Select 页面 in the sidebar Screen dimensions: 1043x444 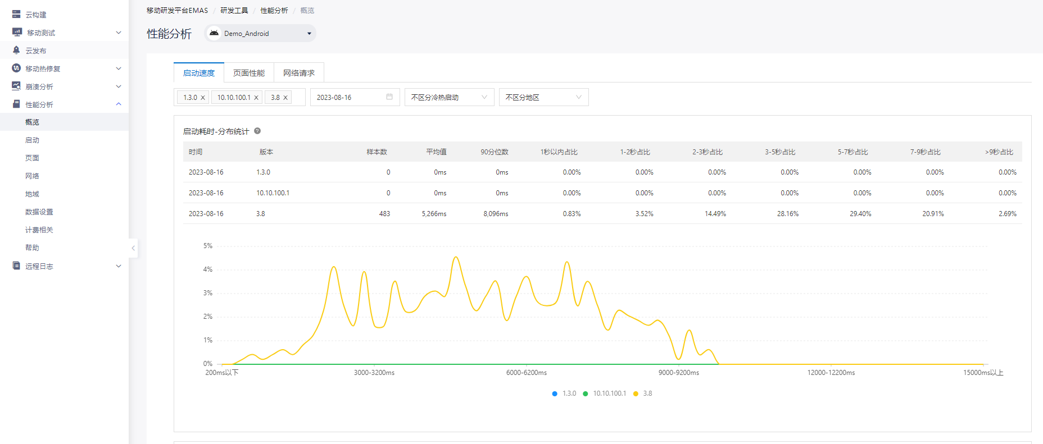coord(64,158)
